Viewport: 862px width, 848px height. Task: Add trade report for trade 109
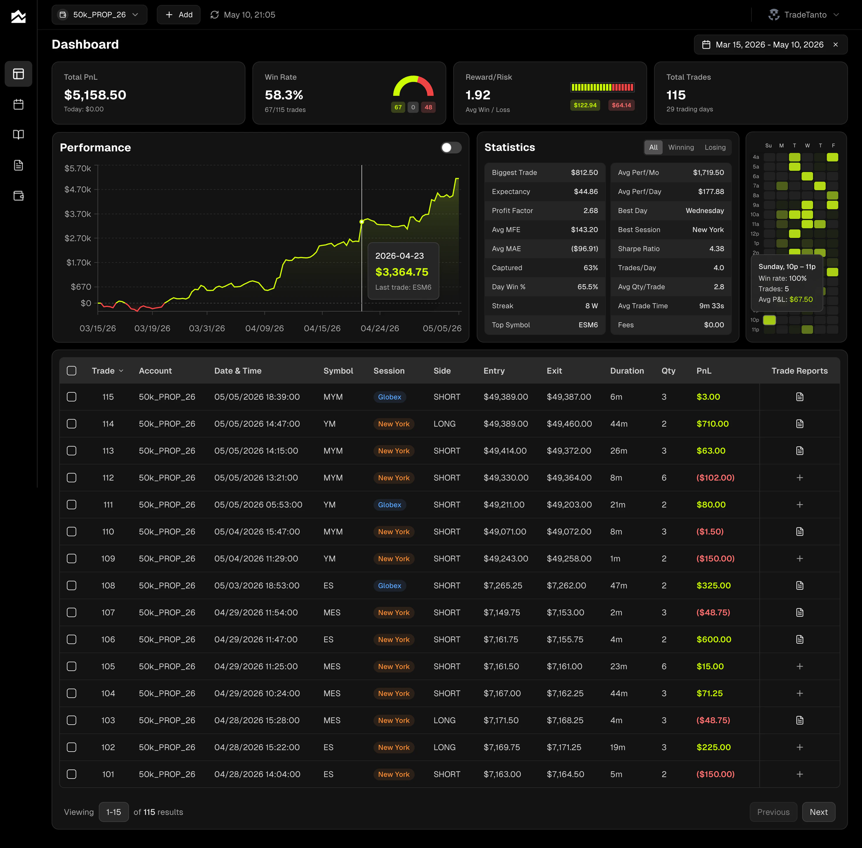[x=800, y=558]
